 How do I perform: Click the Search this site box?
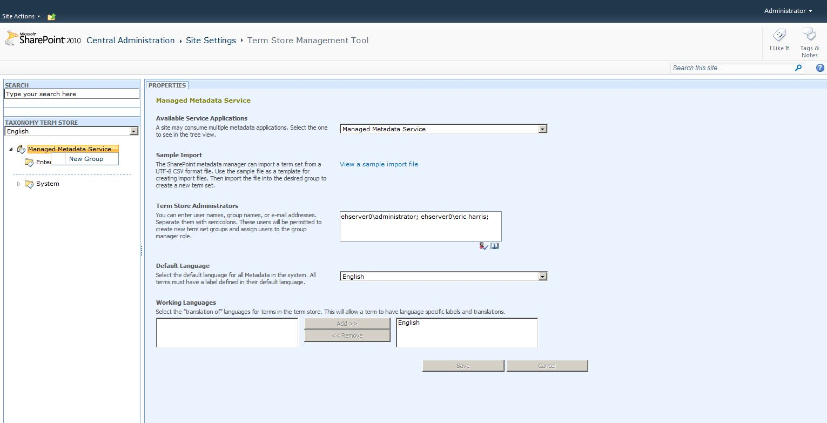pyautogui.click(x=732, y=68)
